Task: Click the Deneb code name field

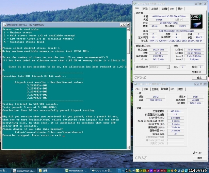Action: (159, 20)
